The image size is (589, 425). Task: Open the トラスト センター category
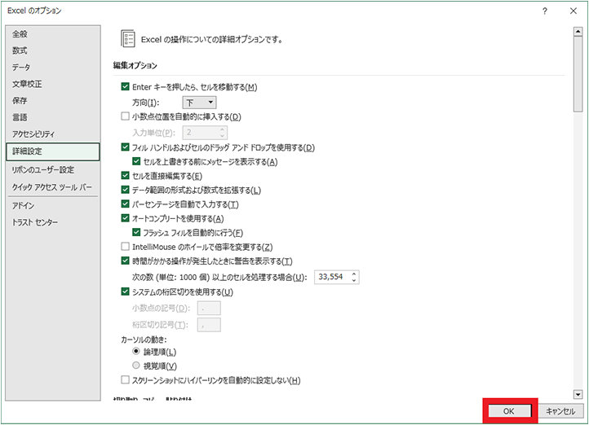[x=52, y=222]
